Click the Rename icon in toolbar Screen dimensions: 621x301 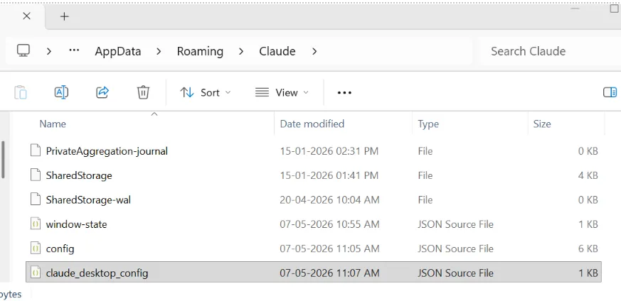tap(61, 92)
